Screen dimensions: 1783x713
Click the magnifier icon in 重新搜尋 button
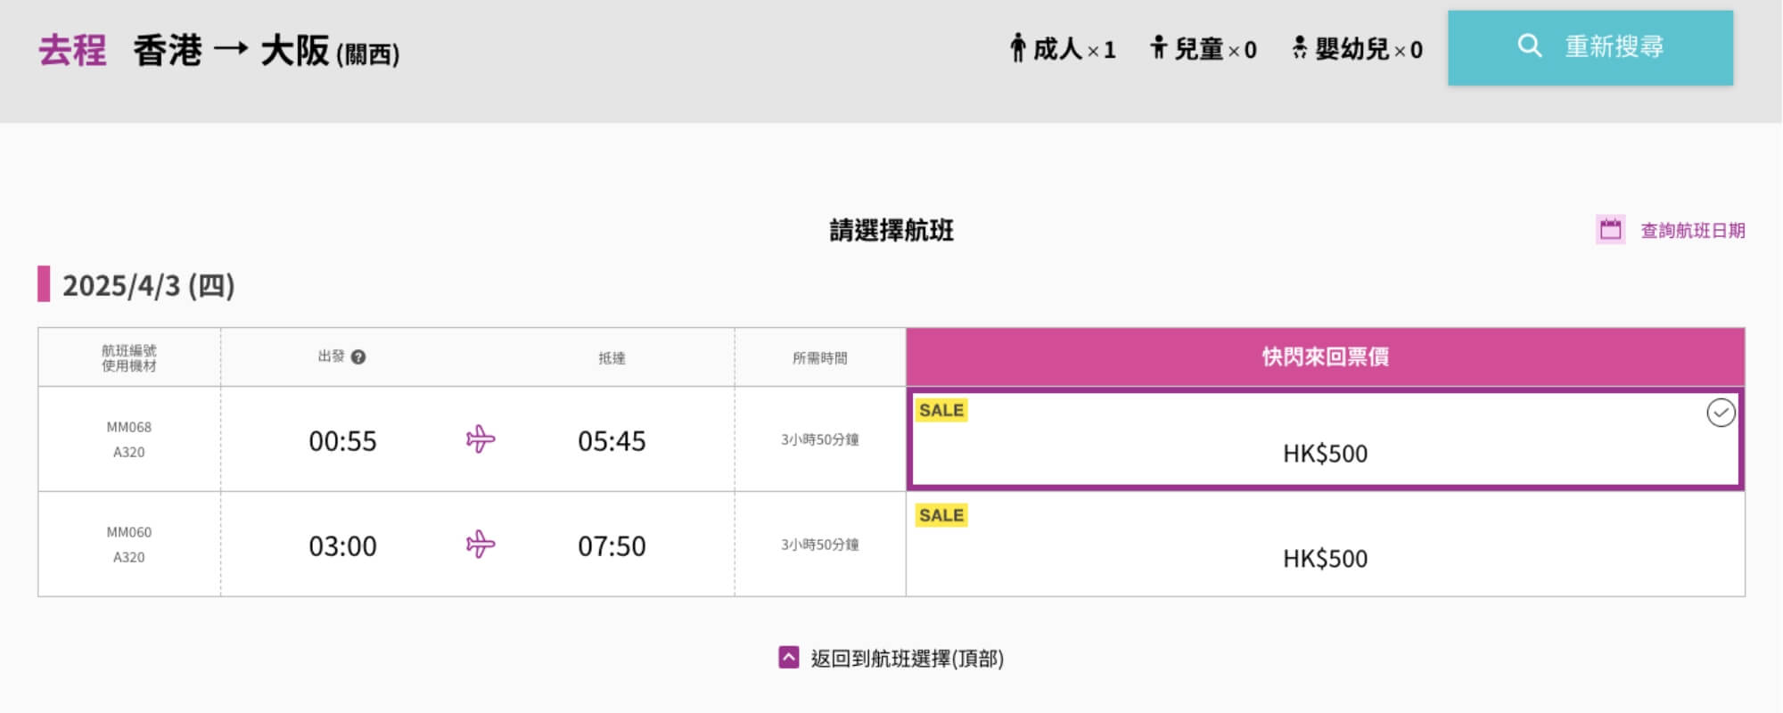tap(1529, 45)
